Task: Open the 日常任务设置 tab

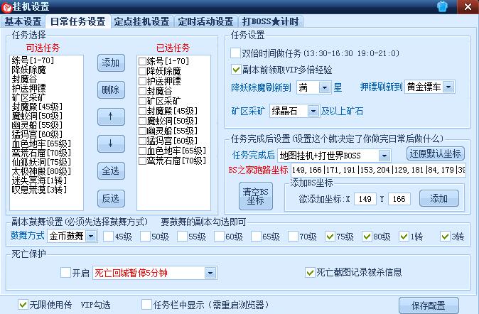Action: [x=78, y=21]
